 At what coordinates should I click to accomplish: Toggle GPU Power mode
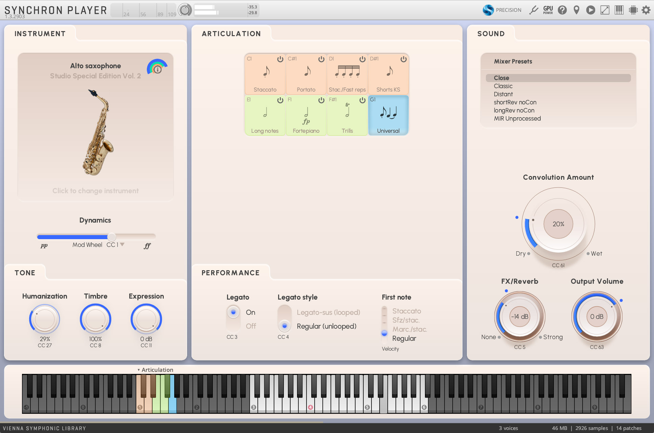tap(548, 10)
